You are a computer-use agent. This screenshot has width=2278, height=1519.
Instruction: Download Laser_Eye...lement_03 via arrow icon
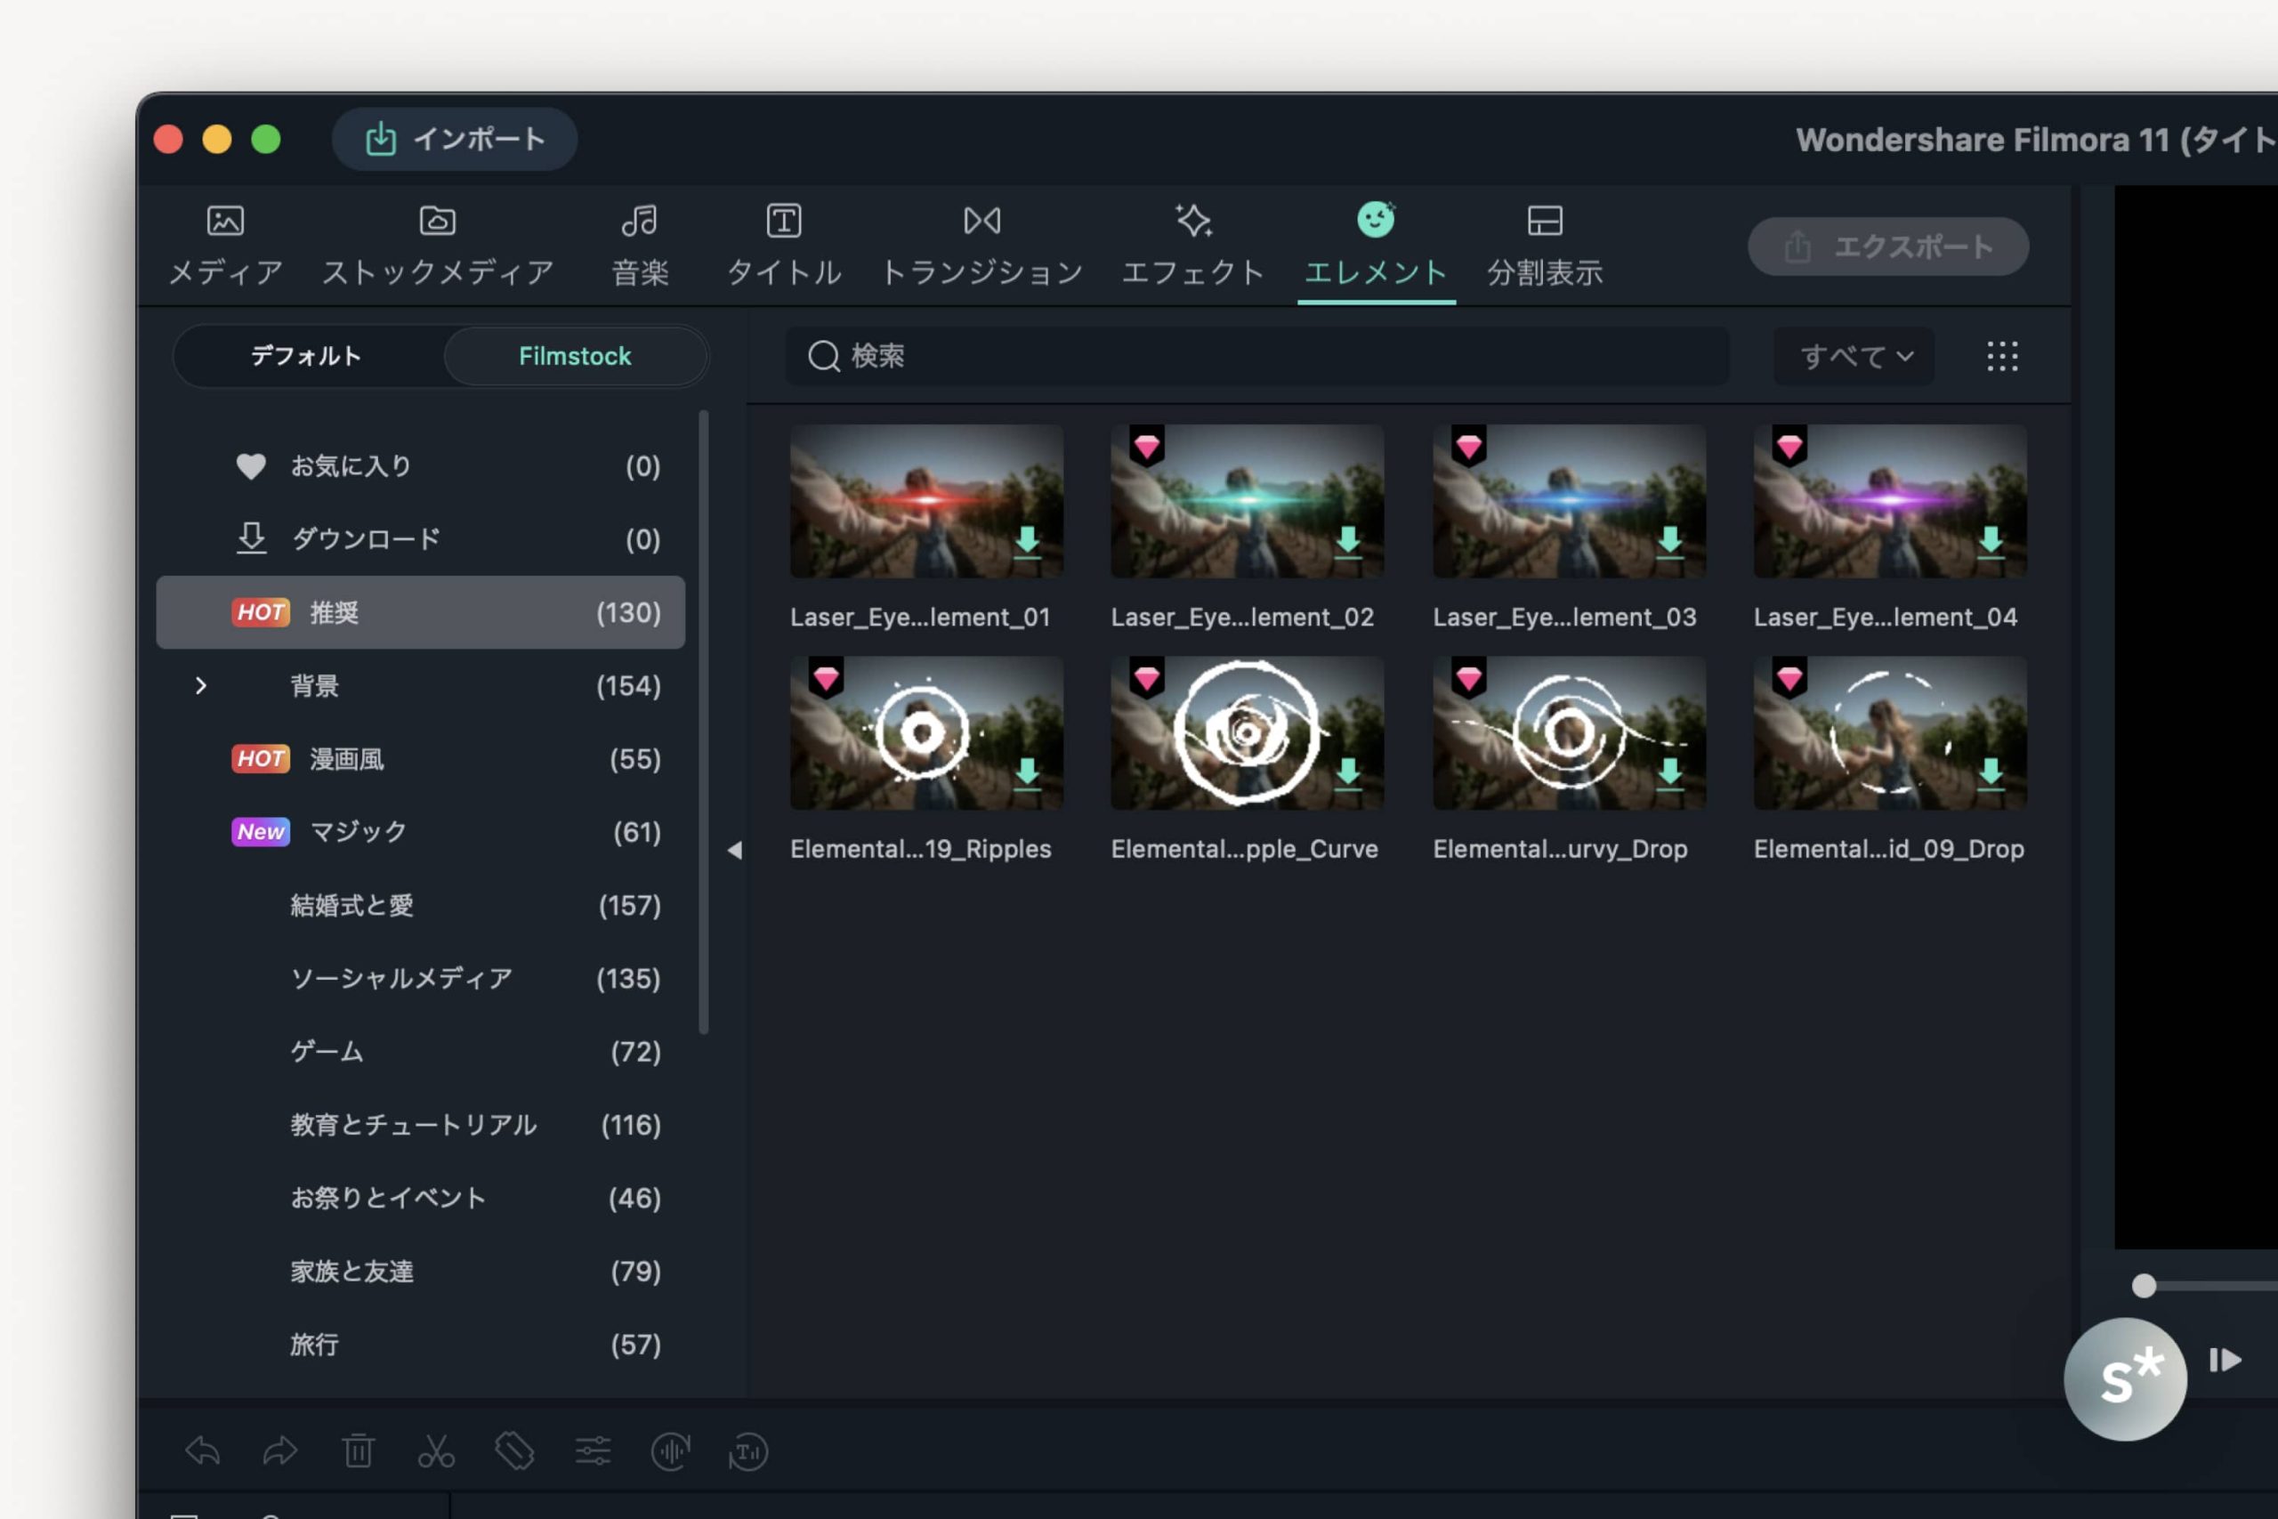pos(1668,543)
